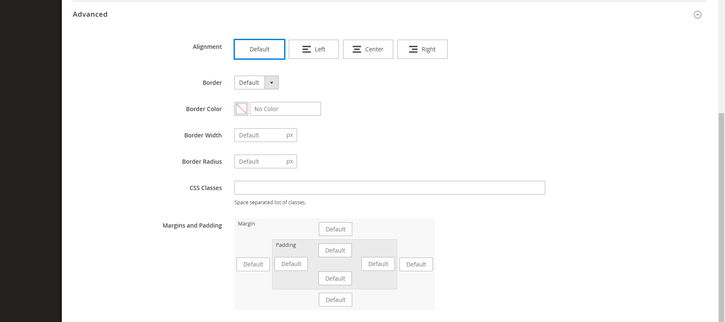Image resolution: width=725 pixels, height=322 pixels.
Task: Click the Border Color no-color swatch
Action: [241, 109]
